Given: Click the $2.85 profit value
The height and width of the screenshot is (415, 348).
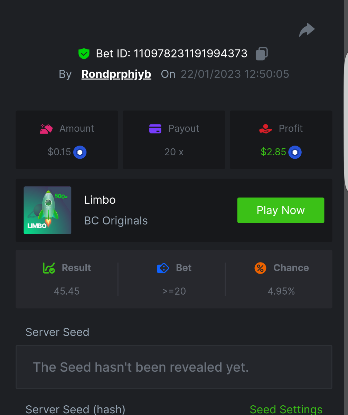Looking at the screenshot, I should [x=273, y=152].
